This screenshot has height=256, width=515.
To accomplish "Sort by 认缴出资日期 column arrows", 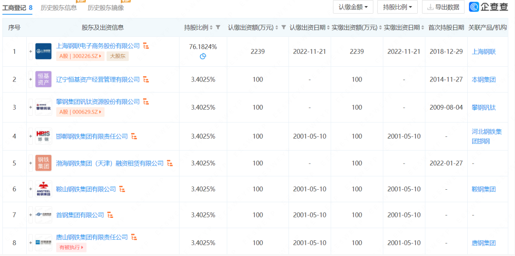I will click(x=328, y=28).
